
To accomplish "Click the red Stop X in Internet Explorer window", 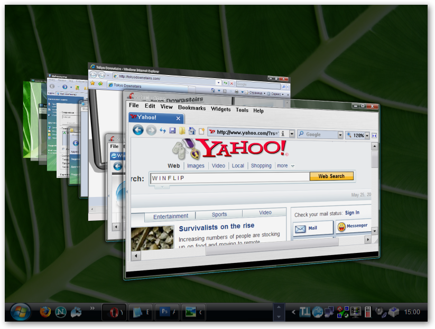I will point(232,83).
